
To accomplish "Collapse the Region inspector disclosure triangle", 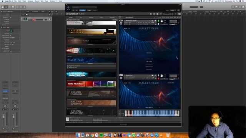I will pos(2,11).
